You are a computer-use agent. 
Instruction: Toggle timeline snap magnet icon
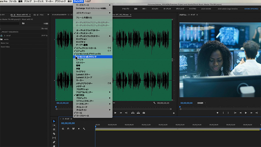(x=68, y=129)
